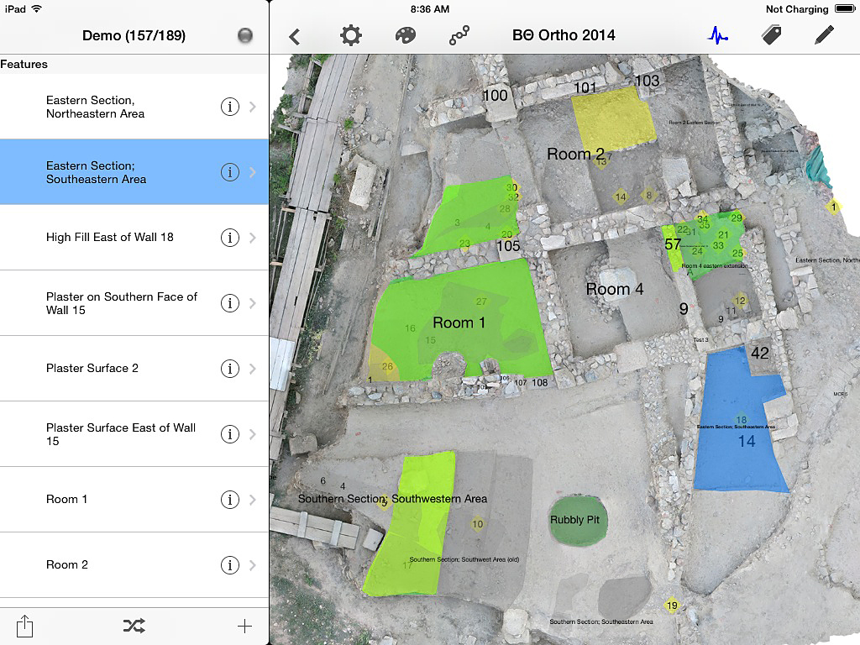This screenshot has height=645, width=860.
Task: Tap the Rubbly Pit circle on the map
Action: click(x=575, y=521)
